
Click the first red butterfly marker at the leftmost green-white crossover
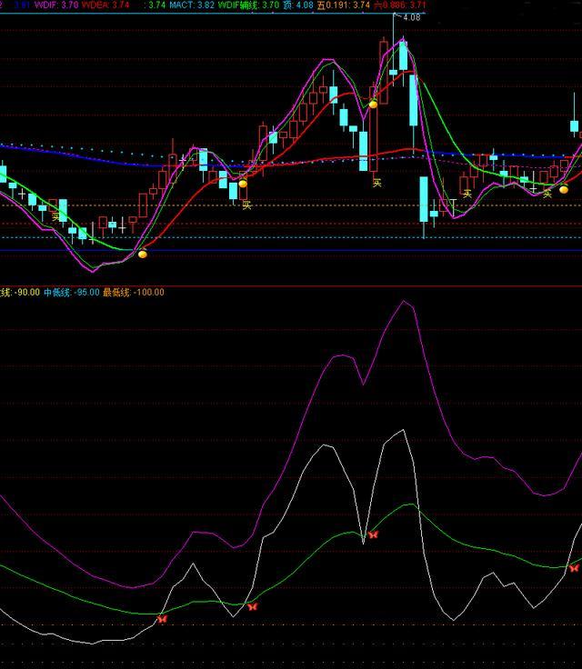(162, 619)
